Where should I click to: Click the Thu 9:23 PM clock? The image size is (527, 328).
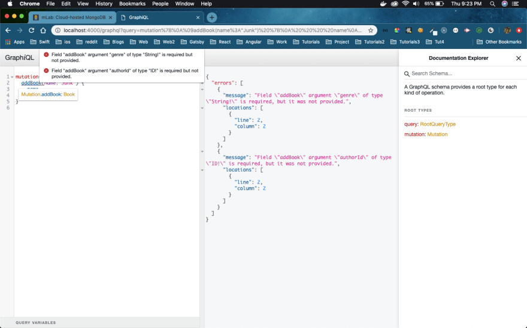tap(466, 4)
